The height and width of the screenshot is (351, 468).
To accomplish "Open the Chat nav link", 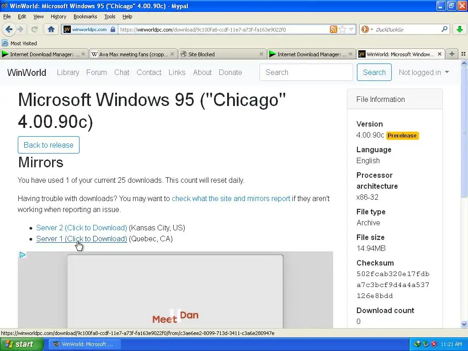I will [x=122, y=72].
